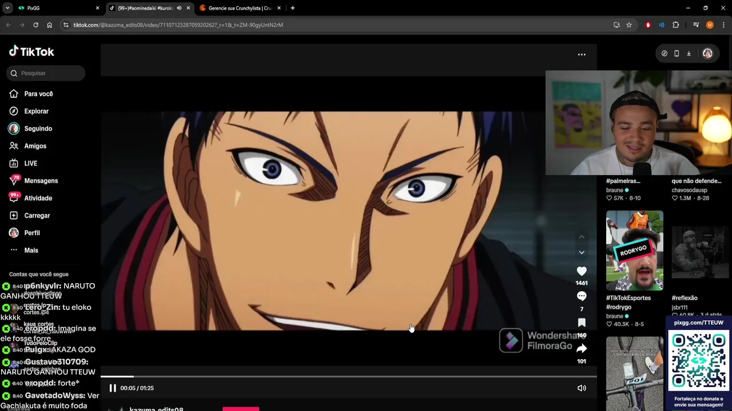The image size is (732, 411).
Task: Click the coin icon in TikTok header
Action: (x=665, y=54)
